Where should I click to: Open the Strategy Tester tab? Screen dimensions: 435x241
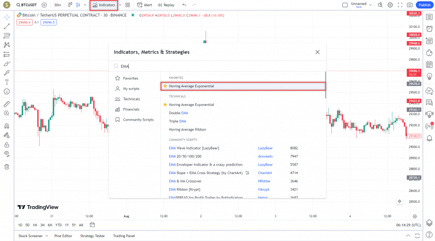pos(92,236)
